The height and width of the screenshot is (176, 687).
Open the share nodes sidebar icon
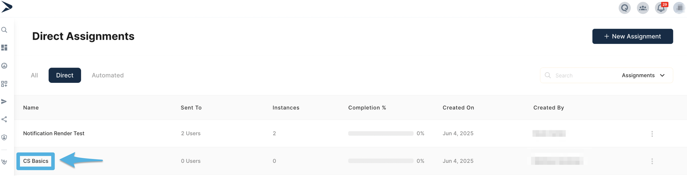pos(4,119)
